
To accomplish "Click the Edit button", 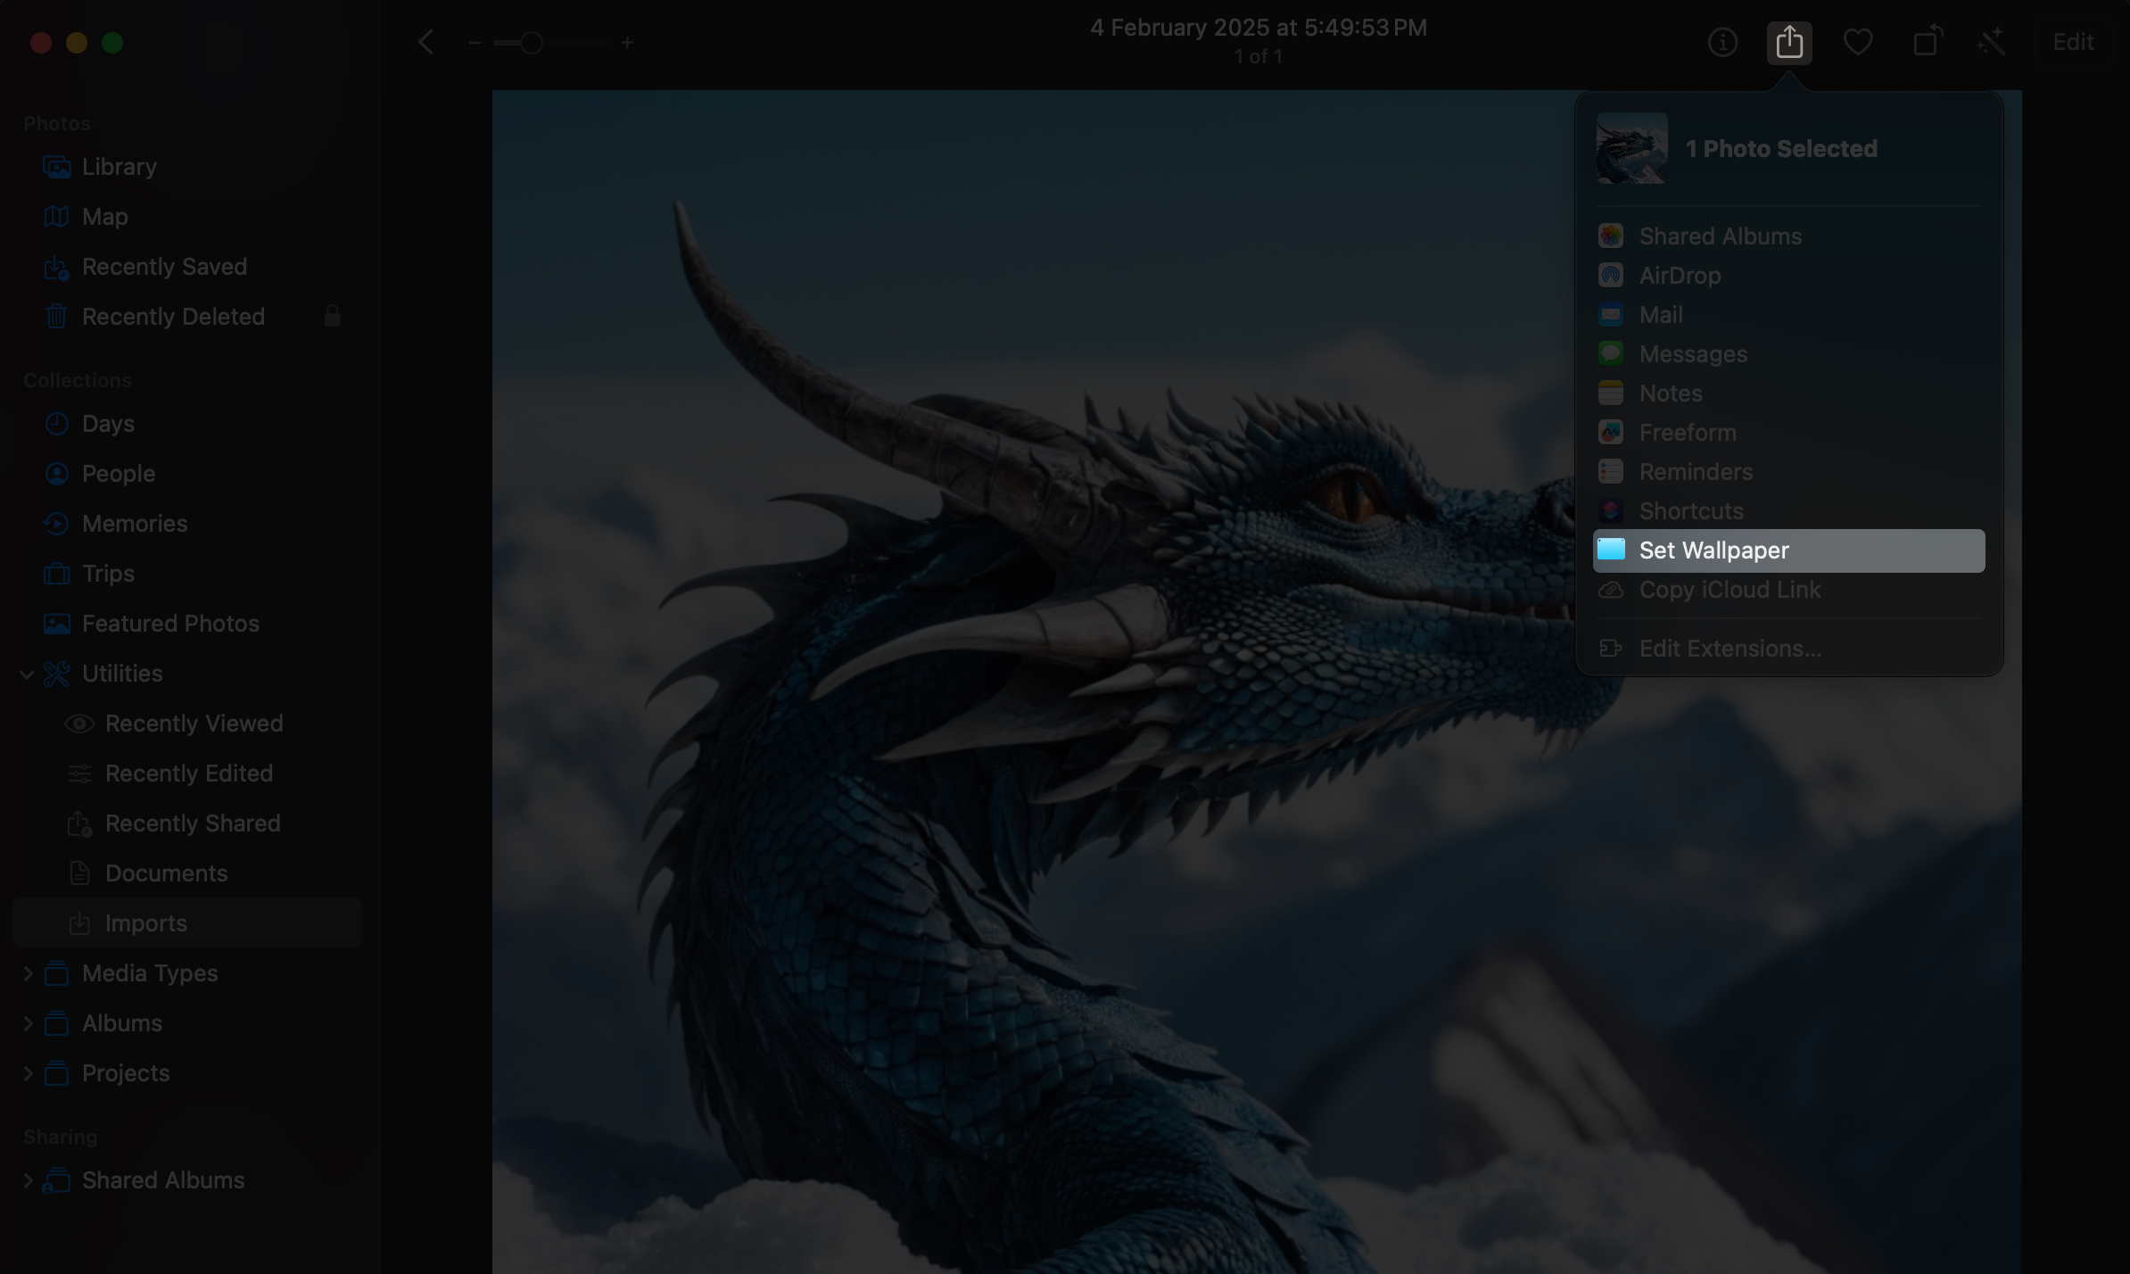I will [x=2072, y=42].
